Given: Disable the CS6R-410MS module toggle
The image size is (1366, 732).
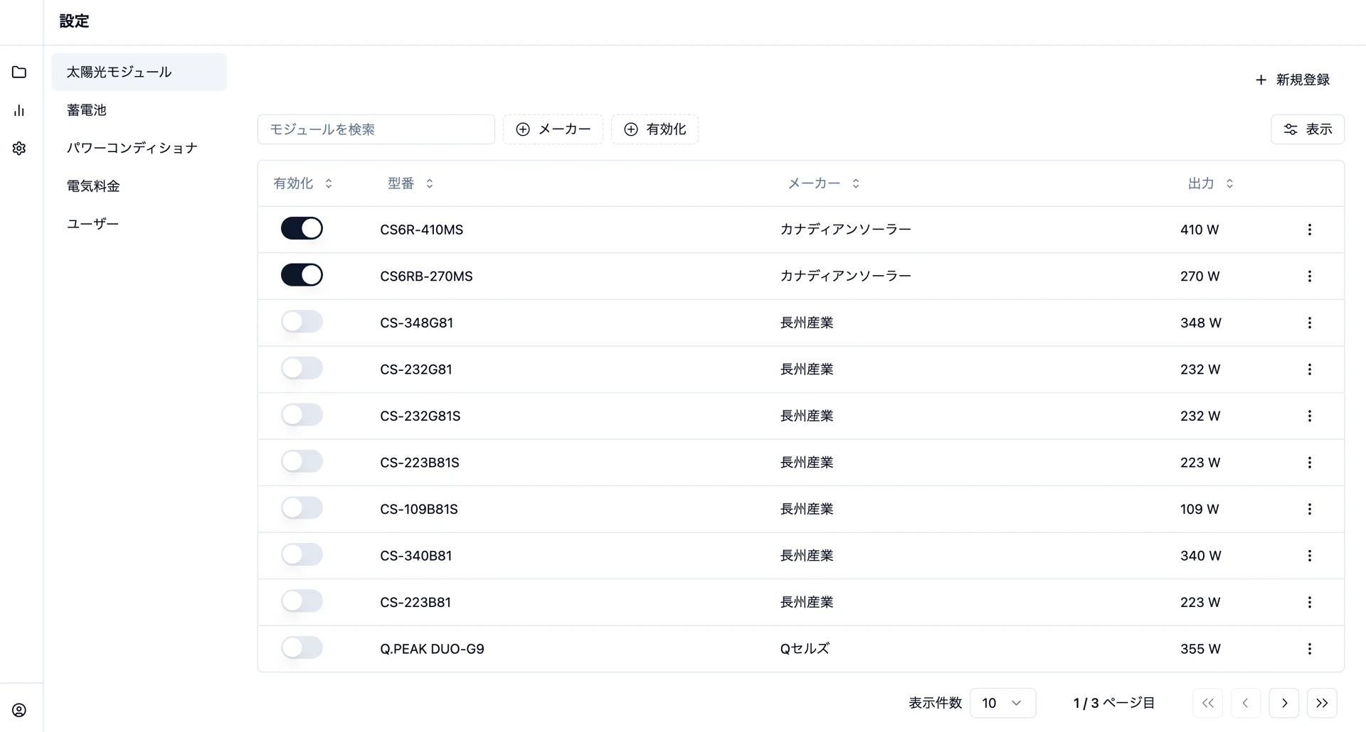Looking at the screenshot, I should pos(302,228).
